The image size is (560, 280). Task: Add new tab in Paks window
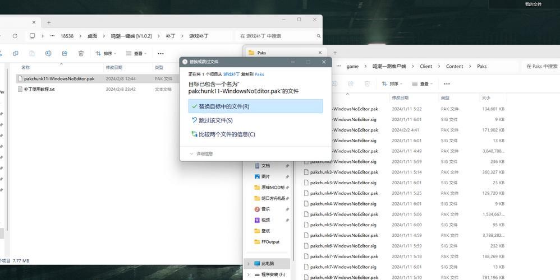[334, 53]
